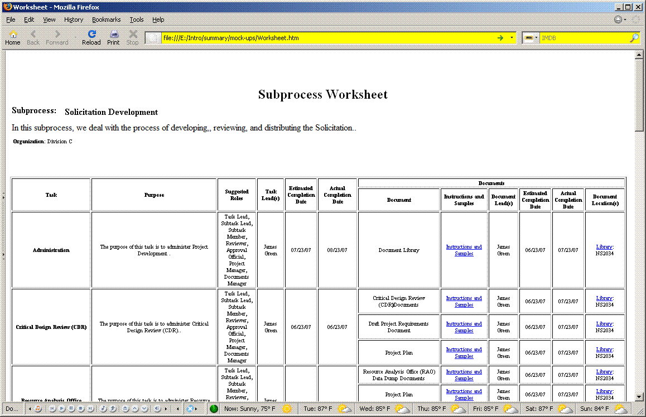Click the Tue weather cloud icon
This screenshot has width=646, height=417.
point(344,409)
